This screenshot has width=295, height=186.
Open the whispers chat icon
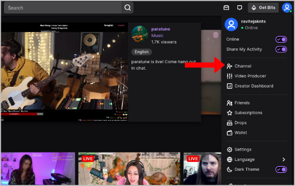pos(239,8)
